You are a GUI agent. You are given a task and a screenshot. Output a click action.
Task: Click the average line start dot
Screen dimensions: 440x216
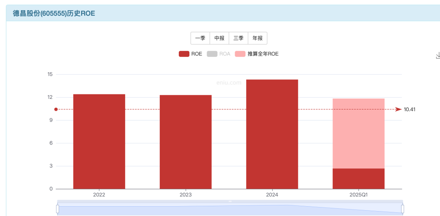[x=56, y=109]
